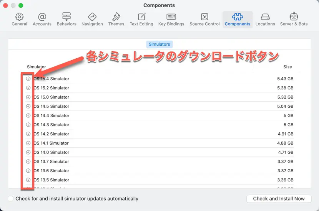Download the iOS 14.5 Simulator
The image size is (319, 211).
pos(28,106)
